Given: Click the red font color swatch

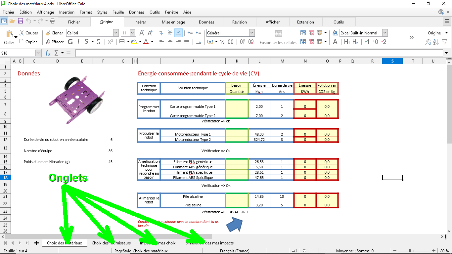Looking at the screenshot, I should 146,42.
